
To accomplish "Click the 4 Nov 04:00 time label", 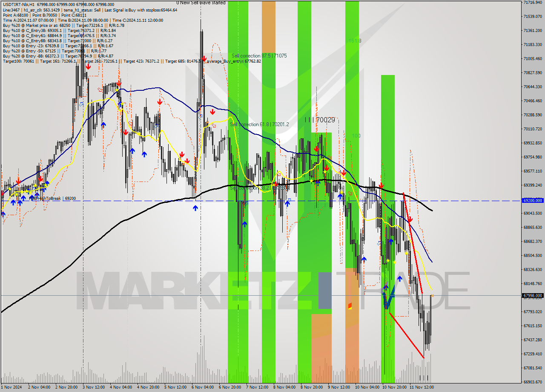I will pyautogui.click(x=121, y=387).
